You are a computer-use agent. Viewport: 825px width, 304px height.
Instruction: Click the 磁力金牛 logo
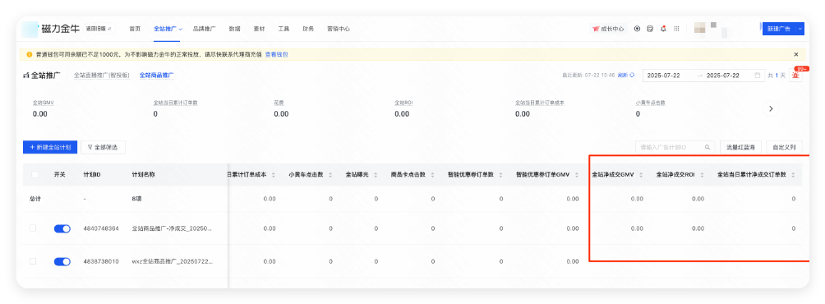pos(50,29)
